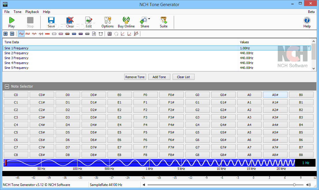Viewport: 319px width, 190px height.
Task: Open the File menu
Action: pos(7,12)
